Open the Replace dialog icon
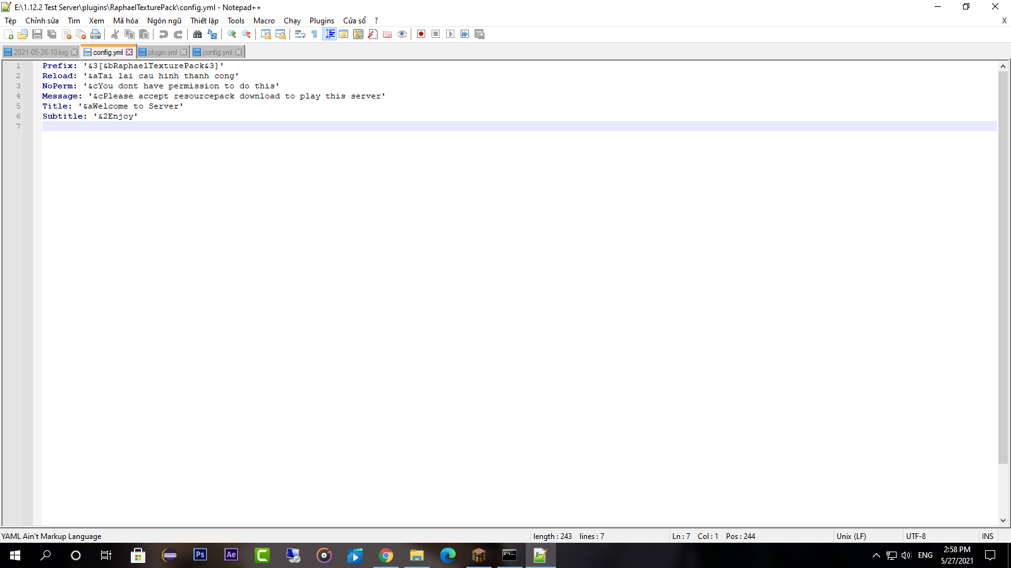Viewport: 1011px width, 568px height. click(212, 34)
